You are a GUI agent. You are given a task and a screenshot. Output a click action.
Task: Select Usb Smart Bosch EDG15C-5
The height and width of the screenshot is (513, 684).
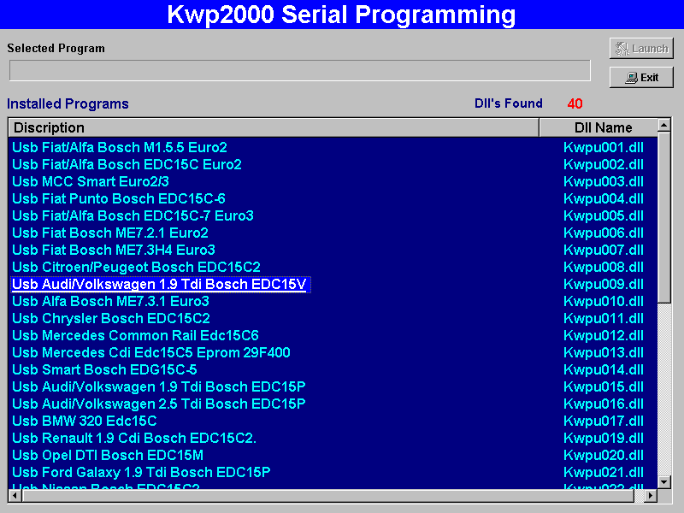click(x=104, y=369)
